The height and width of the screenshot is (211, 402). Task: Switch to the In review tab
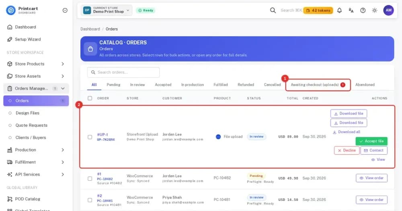pos(137,85)
